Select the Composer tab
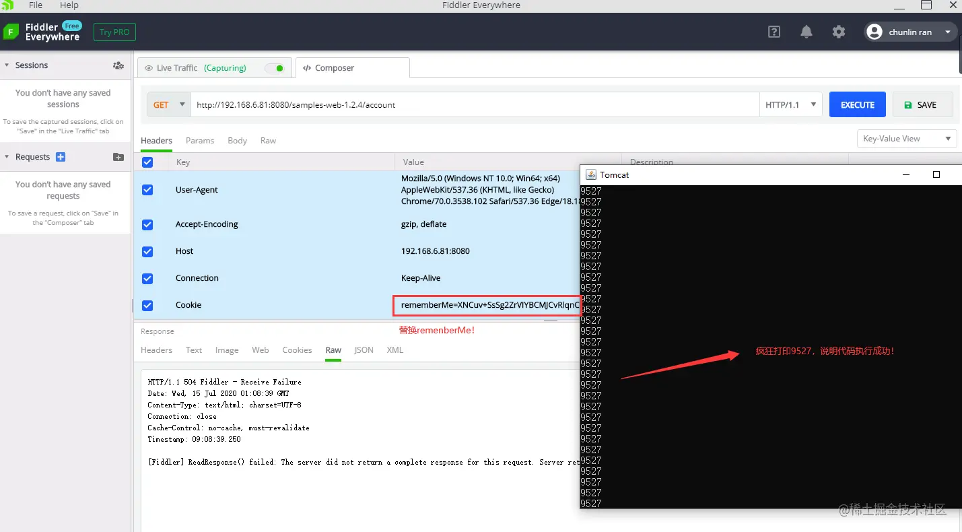 pos(353,68)
